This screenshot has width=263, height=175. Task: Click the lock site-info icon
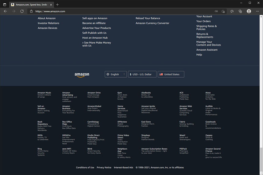[x=31, y=11]
